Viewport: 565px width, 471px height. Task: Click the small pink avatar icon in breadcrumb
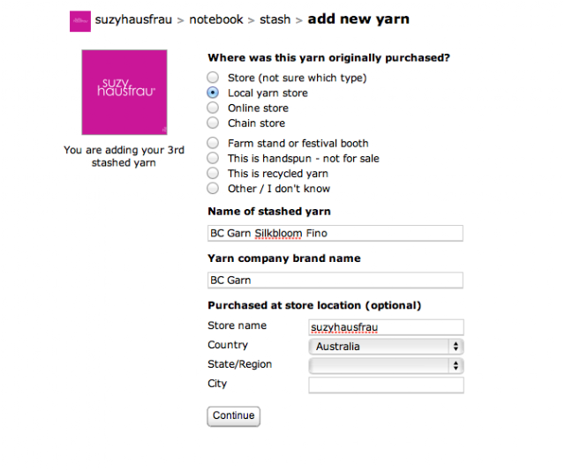click(80, 21)
